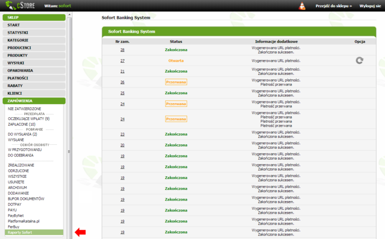This screenshot has width=385, height=239.
Task: Click Wyloguj się to log out
Action: pos(370,6)
